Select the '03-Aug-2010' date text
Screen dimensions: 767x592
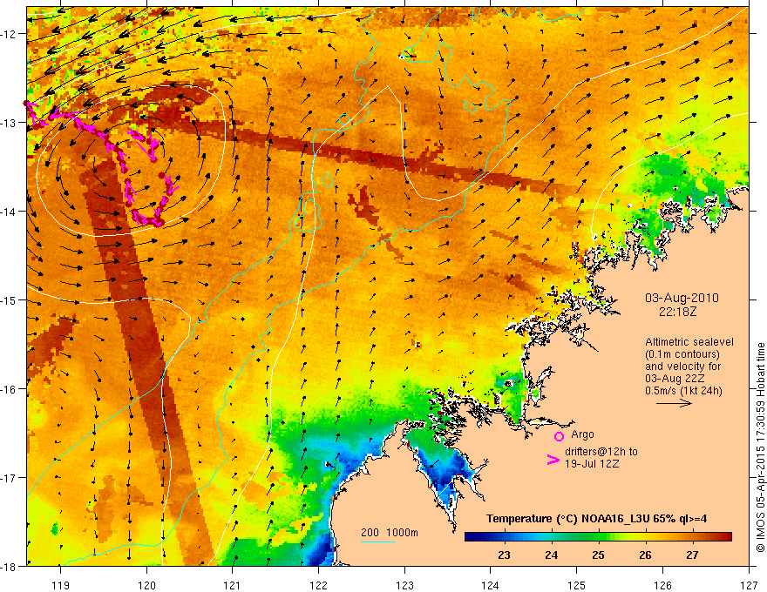(x=682, y=298)
